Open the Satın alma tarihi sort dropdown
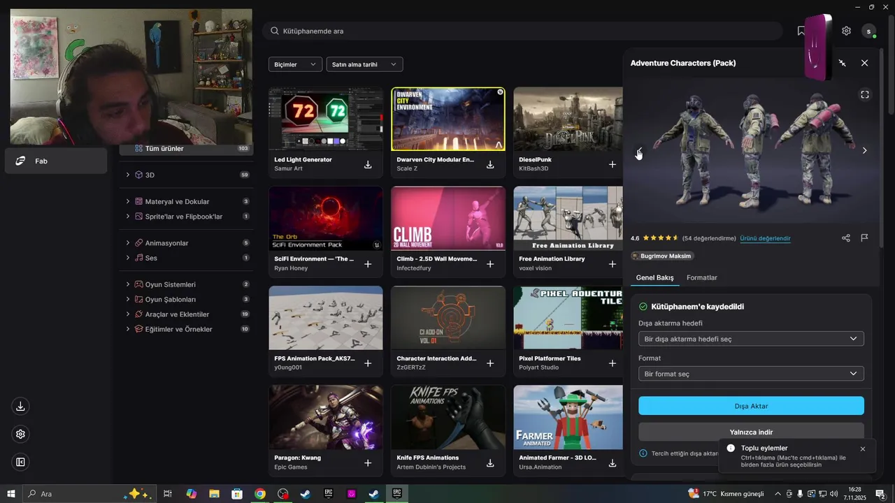This screenshot has height=503, width=895. pyautogui.click(x=364, y=64)
